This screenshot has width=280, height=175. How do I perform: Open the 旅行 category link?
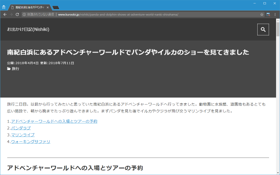click(x=15, y=69)
